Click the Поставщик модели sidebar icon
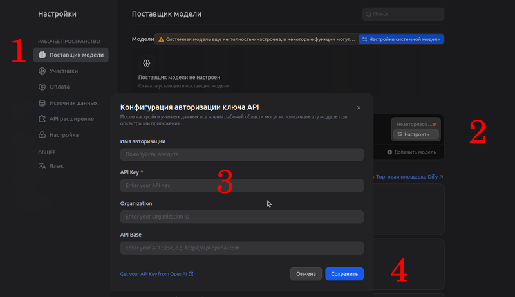 click(42, 55)
